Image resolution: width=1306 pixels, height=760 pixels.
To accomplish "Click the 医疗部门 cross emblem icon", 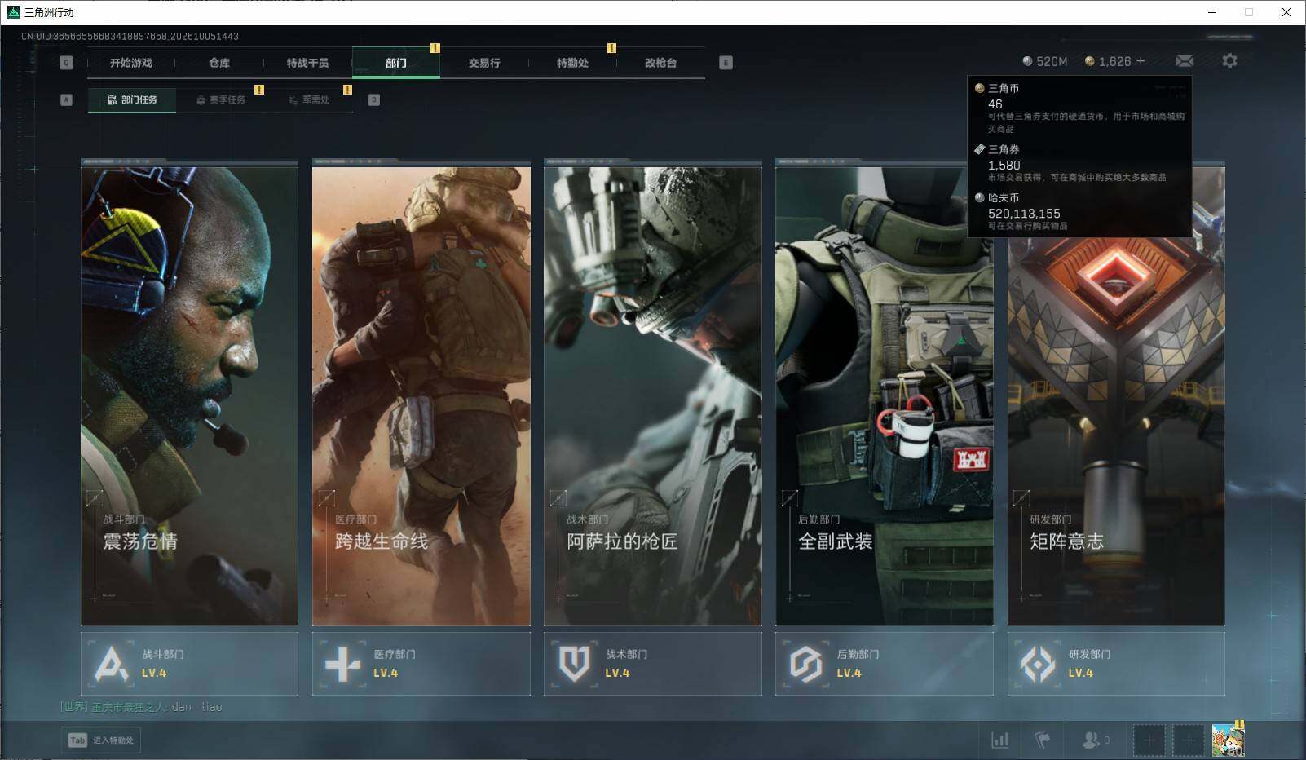I will (x=342, y=664).
